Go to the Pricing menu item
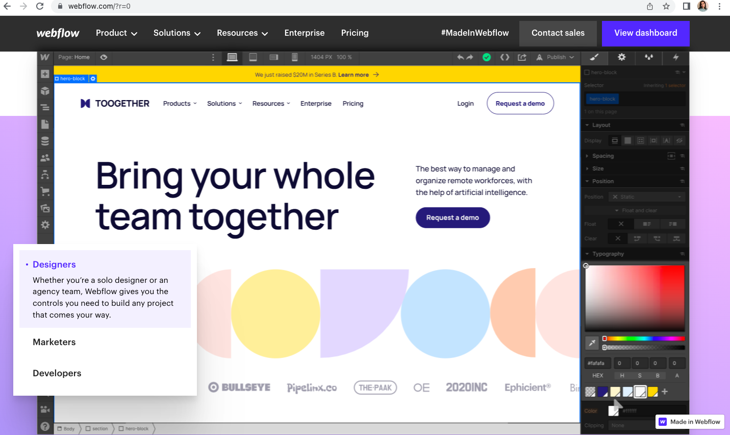The height and width of the screenshot is (435, 730). (355, 33)
